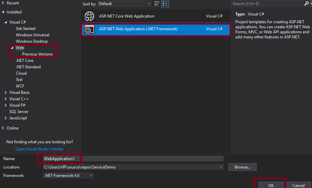Click the Name field containing WebApplication1

point(133,159)
